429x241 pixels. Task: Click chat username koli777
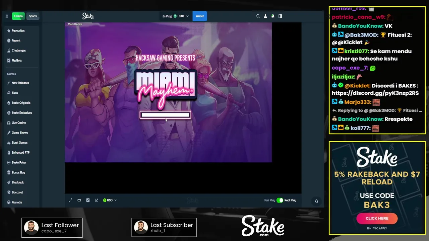pyautogui.click(x=360, y=128)
